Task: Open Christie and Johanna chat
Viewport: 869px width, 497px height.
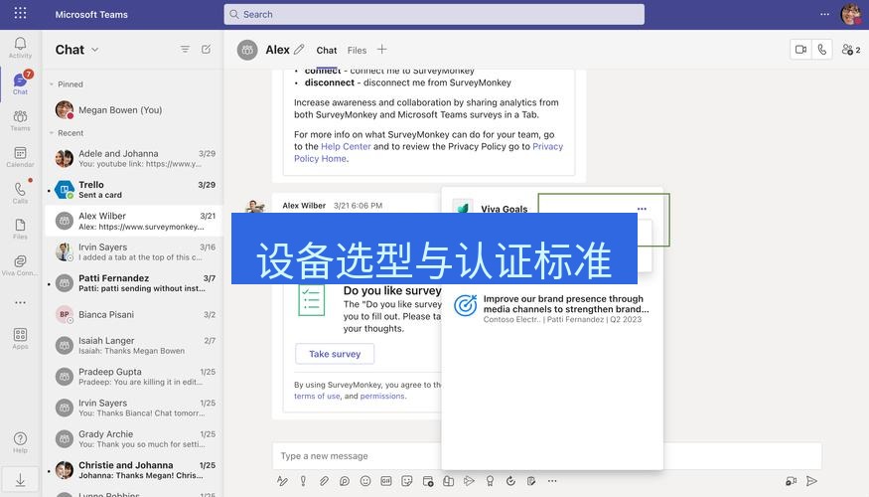Action: coord(133,470)
